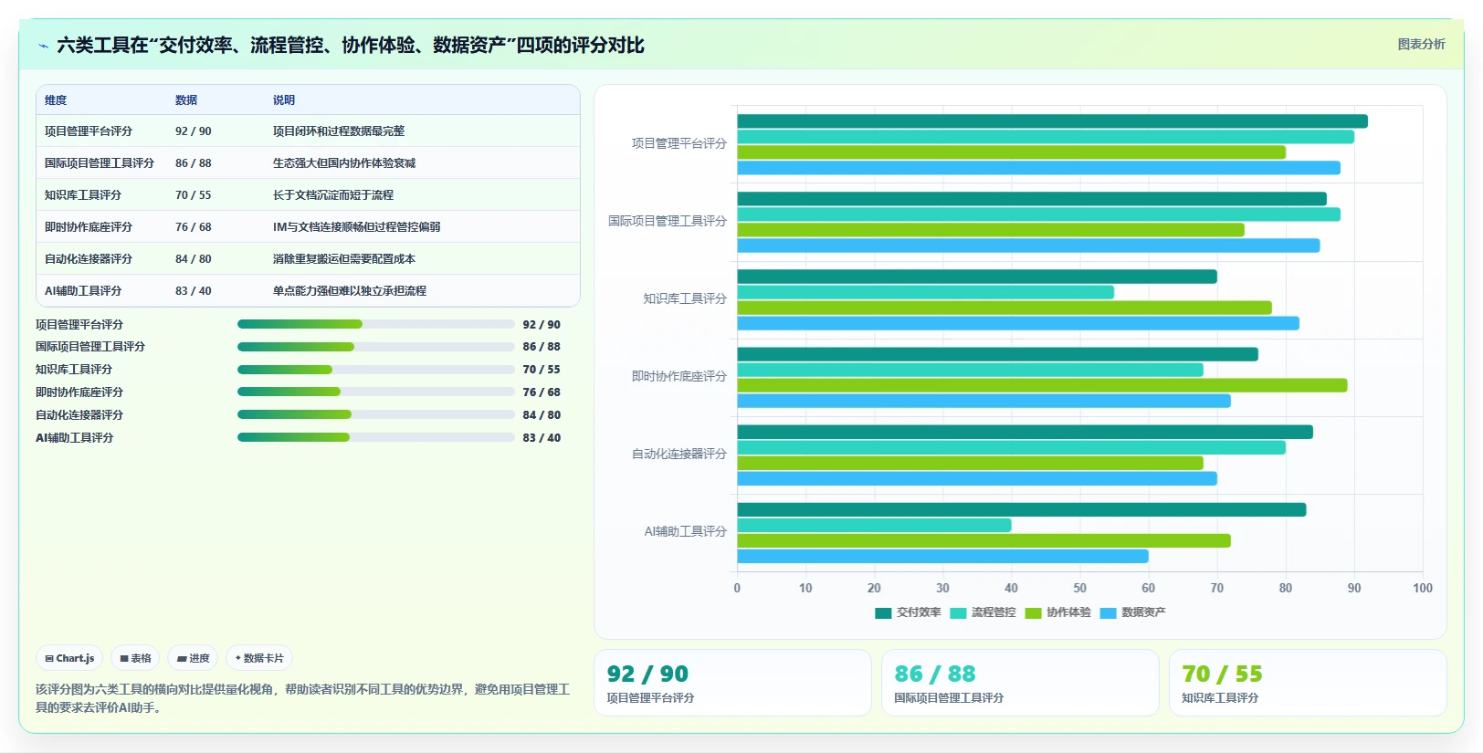Click the 项目管理平台评分 progress bar
1483x753 pixels.
pyautogui.click(x=376, y=324)
